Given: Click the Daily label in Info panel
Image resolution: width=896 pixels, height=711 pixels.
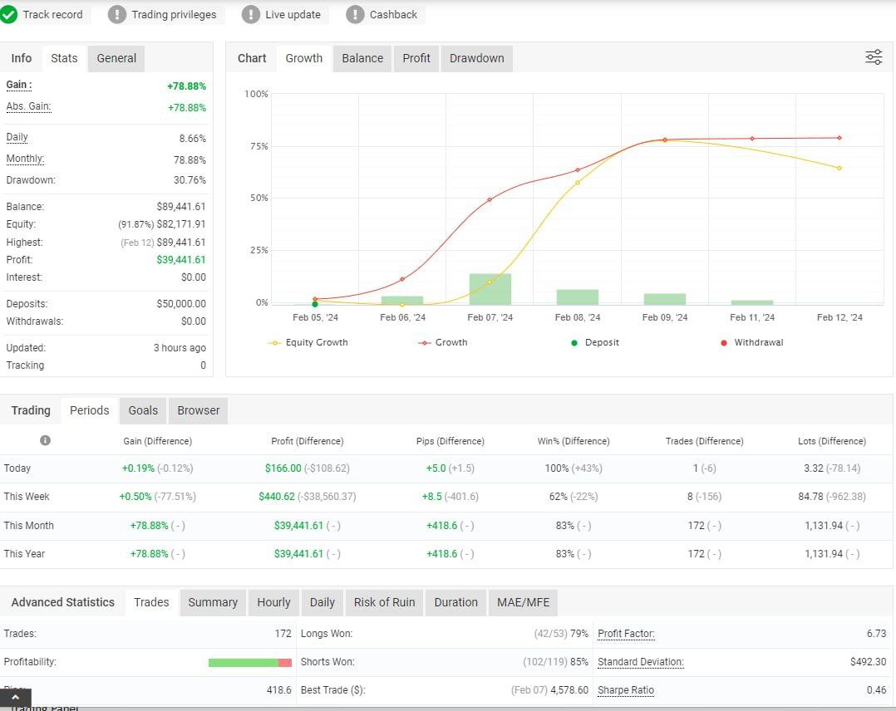Looking at the screenshot, I should click(17, 138).
